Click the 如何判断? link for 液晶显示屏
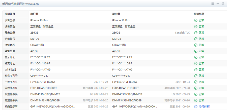Viewport: 227px width, 110px height. click(x=204, y=106)
